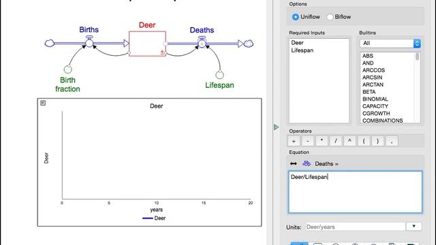Click the double-arrow icon beside Deaths equation
The width and height of the screenshot is (436, 245).
point(294,163)
